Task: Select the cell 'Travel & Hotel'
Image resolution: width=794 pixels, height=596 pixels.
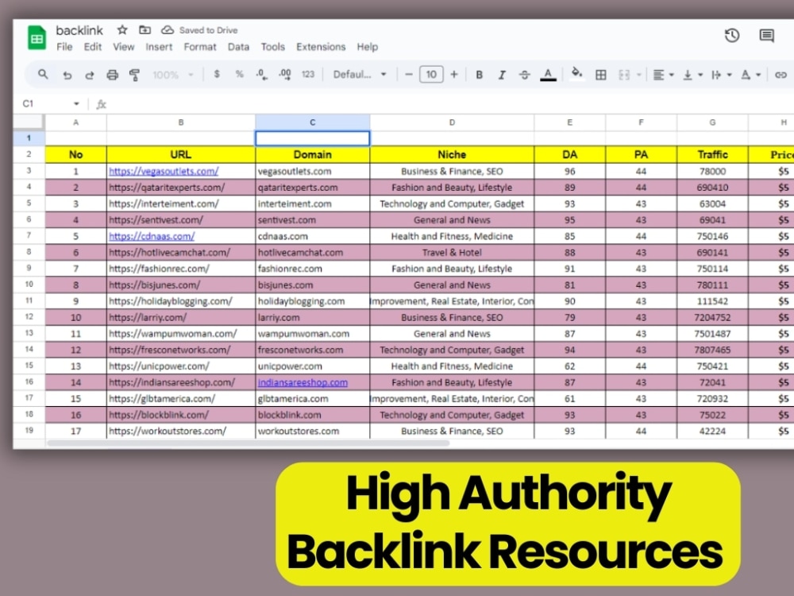Action: click(452, 253)
